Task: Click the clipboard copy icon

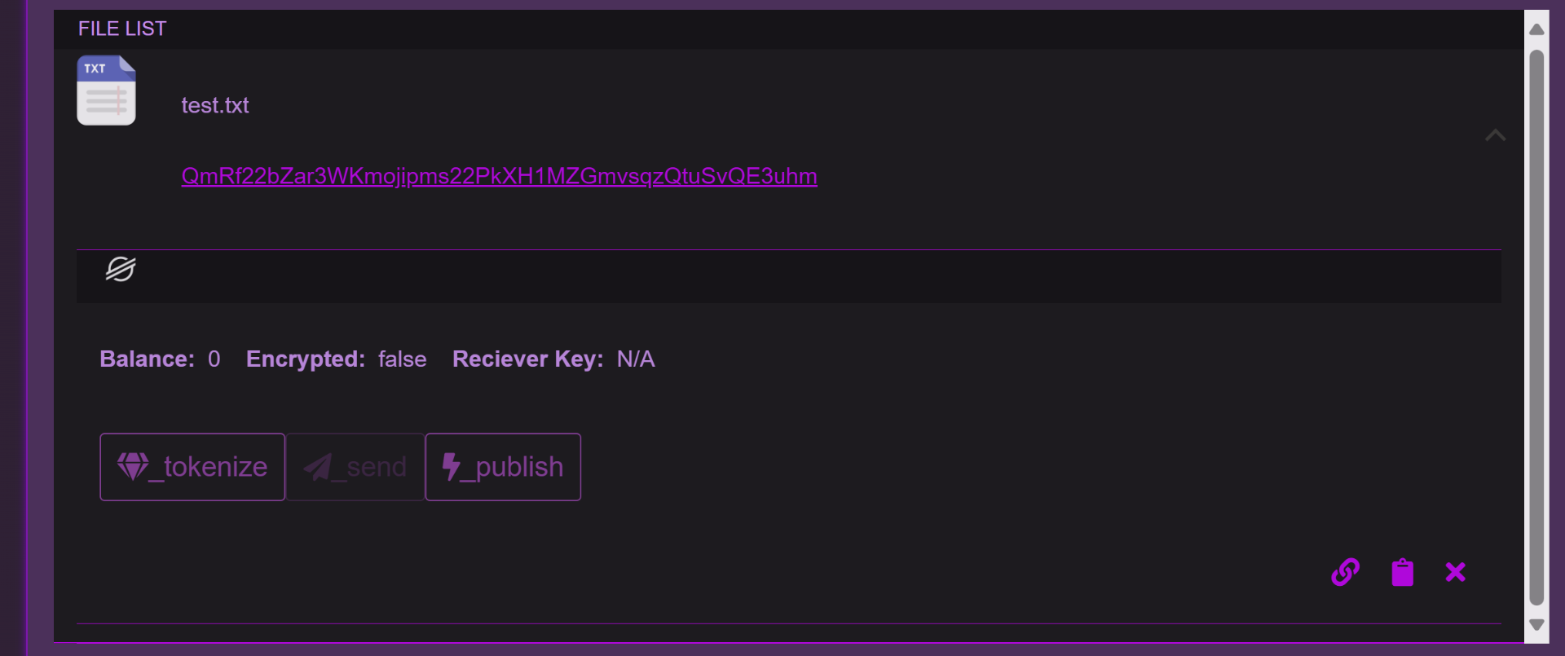Action: tap(1402, 572)
